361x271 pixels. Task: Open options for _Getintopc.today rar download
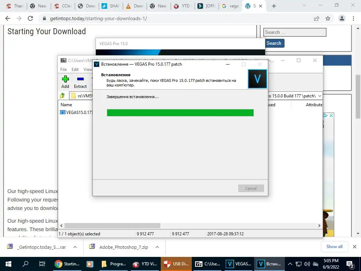click(x=75, y=247)
